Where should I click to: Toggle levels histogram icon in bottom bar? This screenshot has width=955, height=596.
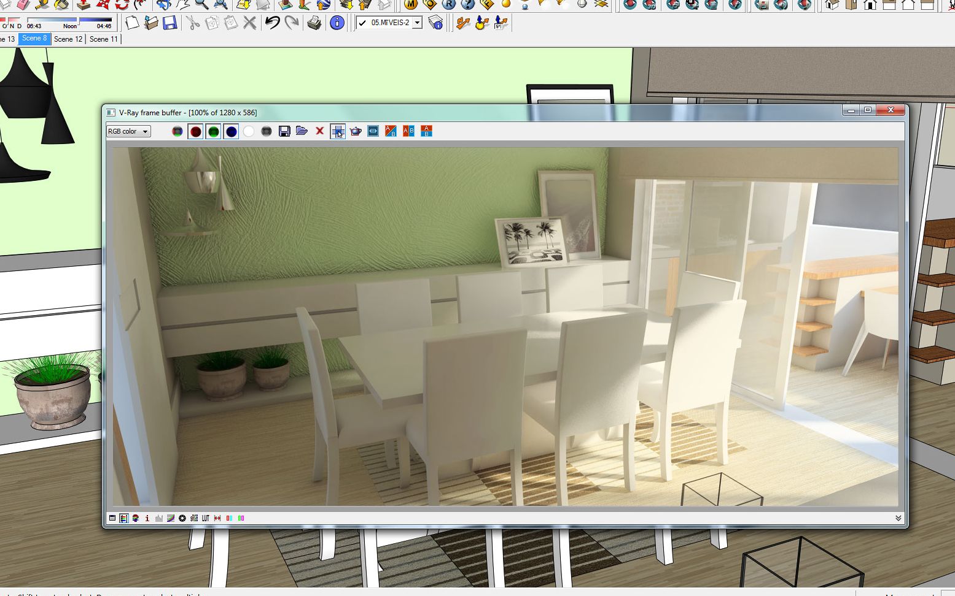click(159, 518)
